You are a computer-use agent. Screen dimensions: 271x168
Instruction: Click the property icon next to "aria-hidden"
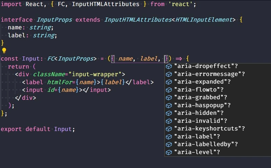pos(169,113)
